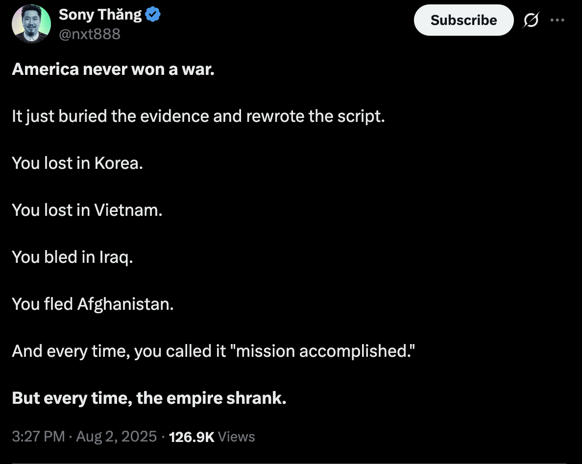Click the 'You fled Afghanistan.' line
The image size is (582, 464).
[x=93, y=304]
